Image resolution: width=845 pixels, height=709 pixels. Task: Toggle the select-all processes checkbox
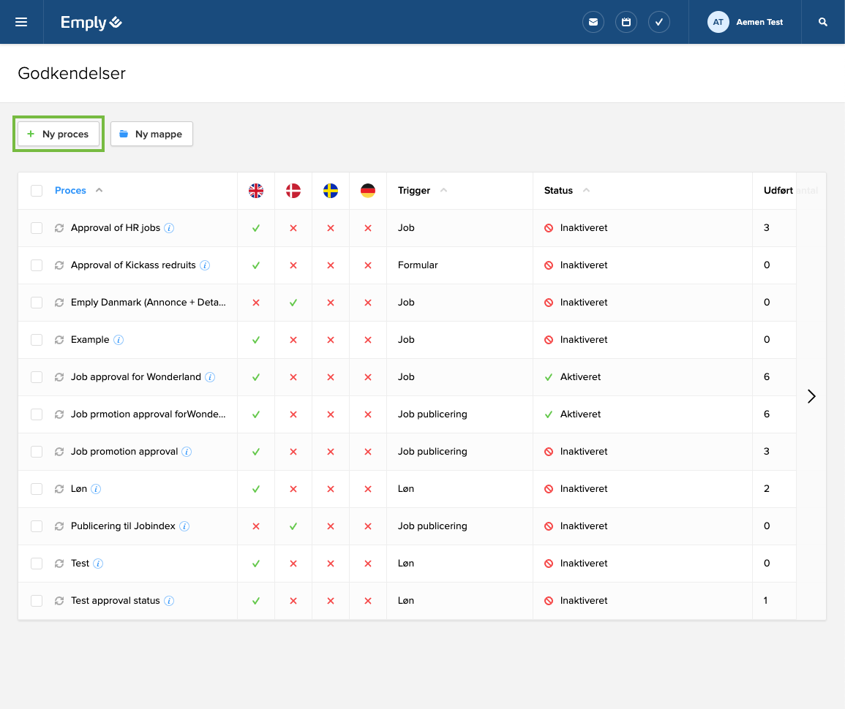[x=37, y=191]
